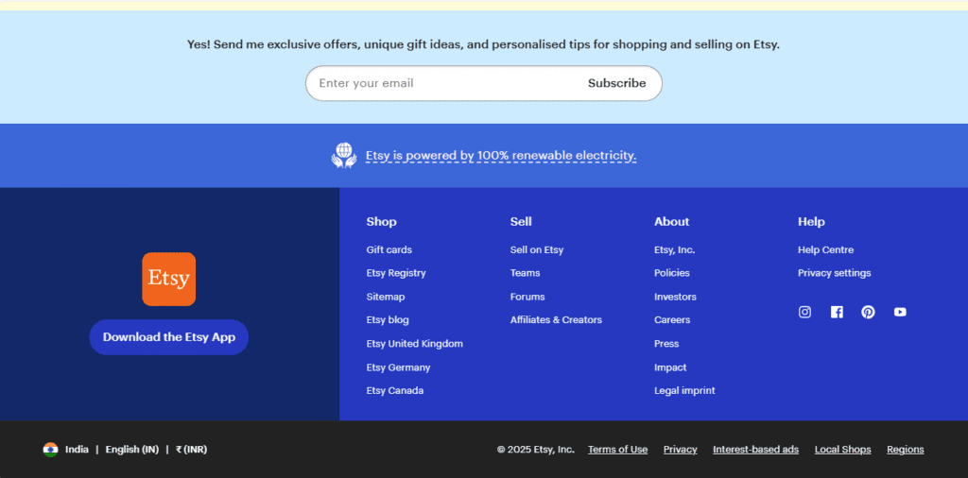Change the English (IN) language setting
This screenshot has width=968, height=478.
click(132, 450)
